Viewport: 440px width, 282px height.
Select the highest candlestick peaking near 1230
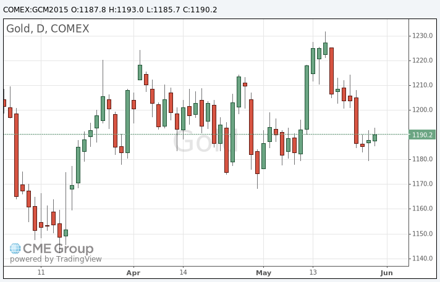pyautogui.click(x=325, y=49)
